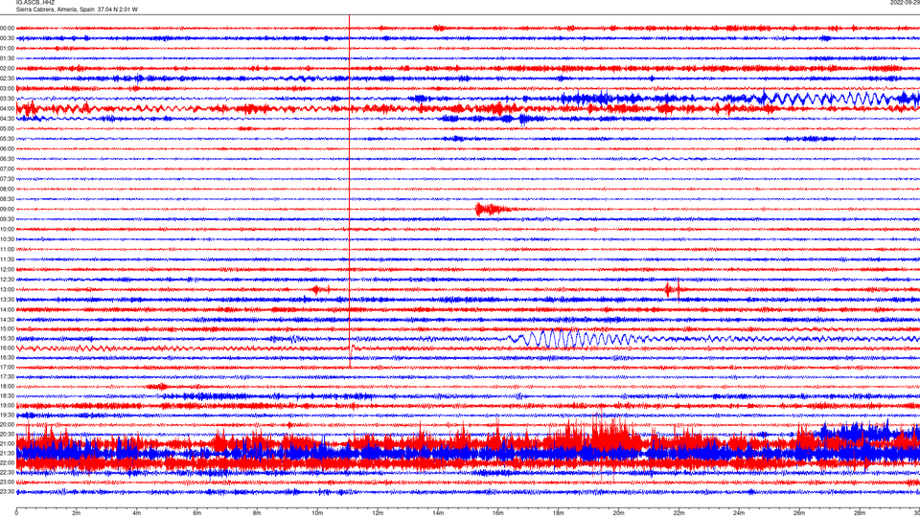This screenshot has width=920, height=517.
Task: Click the 14m tick label on x-axis
Action: point(438,513)
